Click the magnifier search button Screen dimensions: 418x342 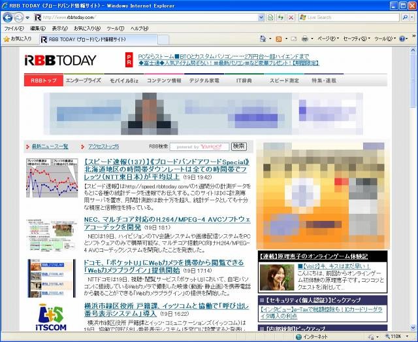tap(405, 18)
